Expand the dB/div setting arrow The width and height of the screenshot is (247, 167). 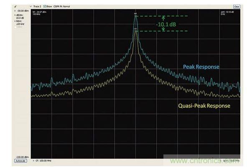[15, 15]
